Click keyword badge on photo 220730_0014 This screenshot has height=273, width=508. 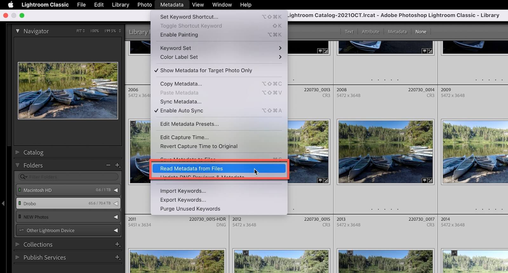coord(424,180)
